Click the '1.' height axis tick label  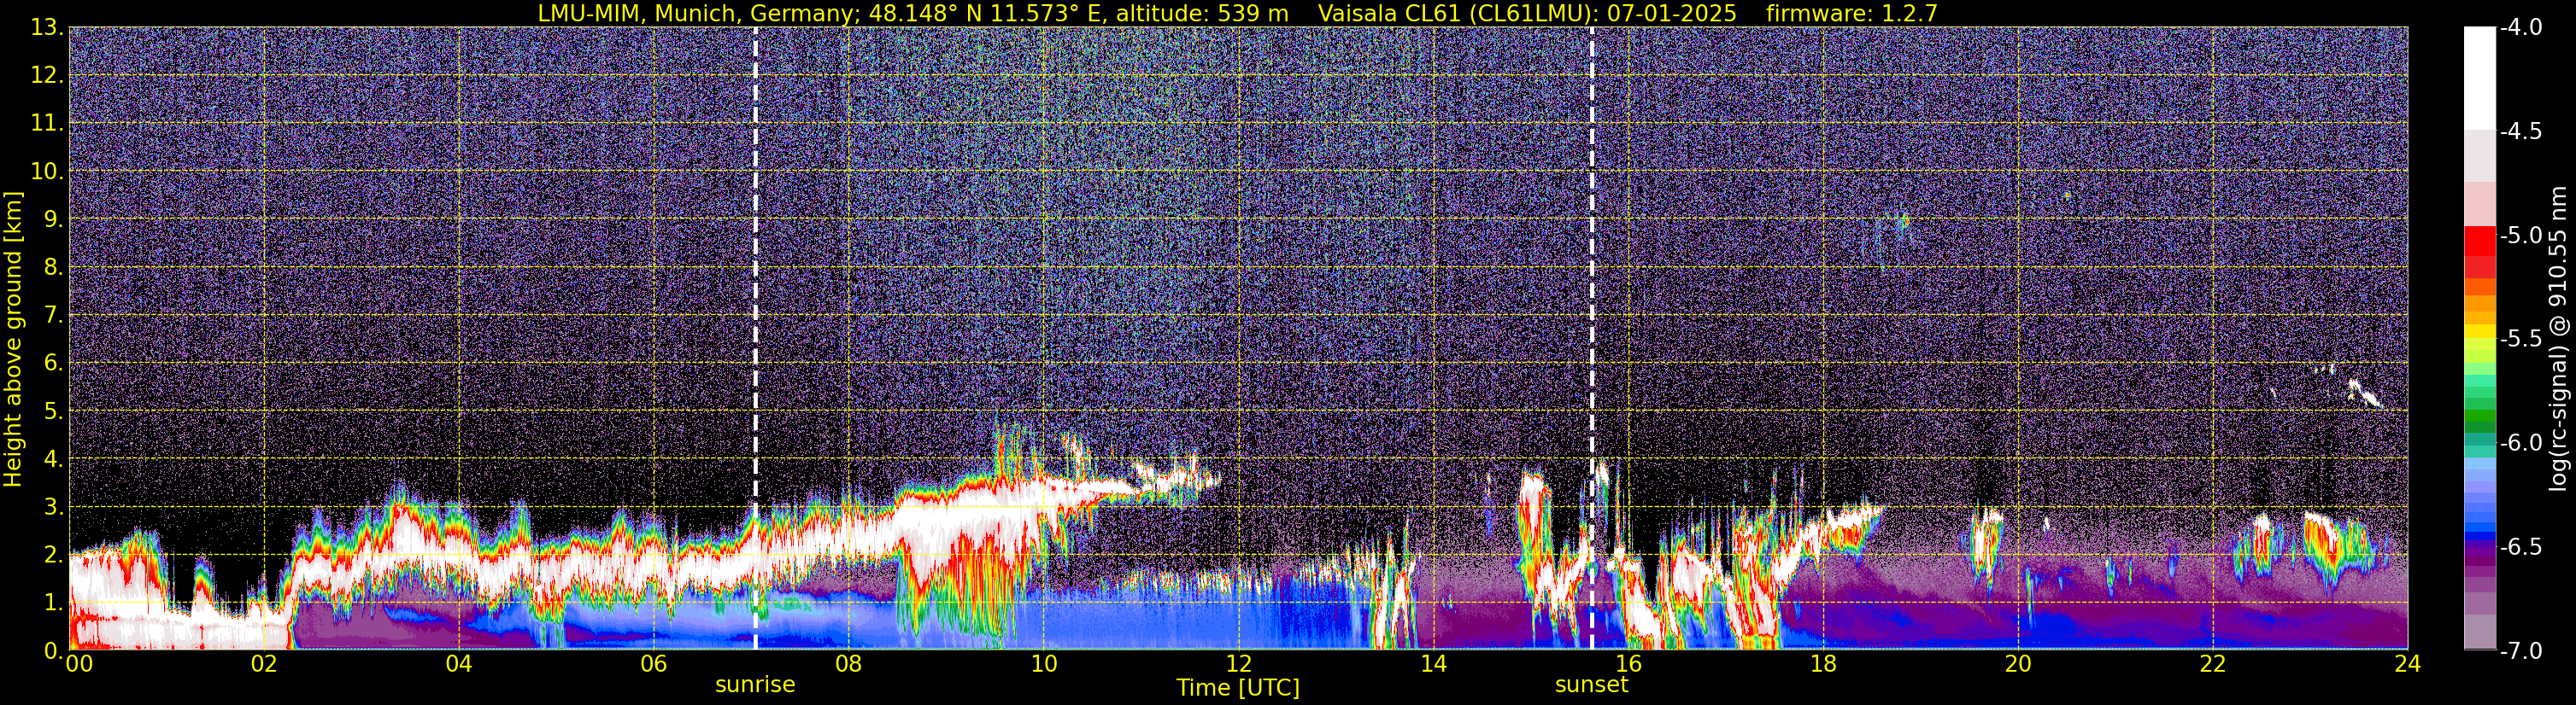(x=54, y=603)
